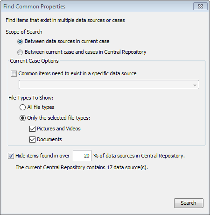This screenshot has height=215, width=210.
Task: Click the 'Find items that exist in multiple data sources' description
Action: (x=65, y=20)
